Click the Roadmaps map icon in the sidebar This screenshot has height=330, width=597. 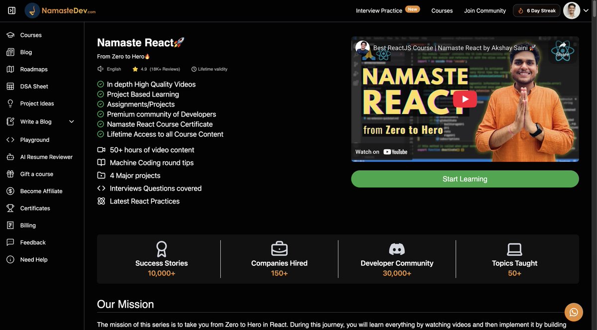click(x=10, y=69)
